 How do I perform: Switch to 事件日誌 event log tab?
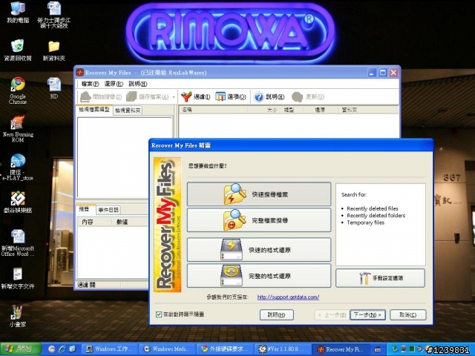[108, 210]
